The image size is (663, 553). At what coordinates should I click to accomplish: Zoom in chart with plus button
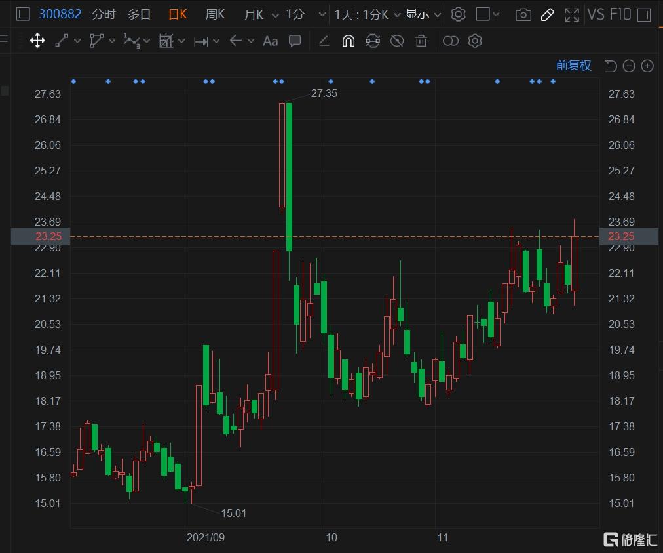pyautogui.click(x=647, y=66)
